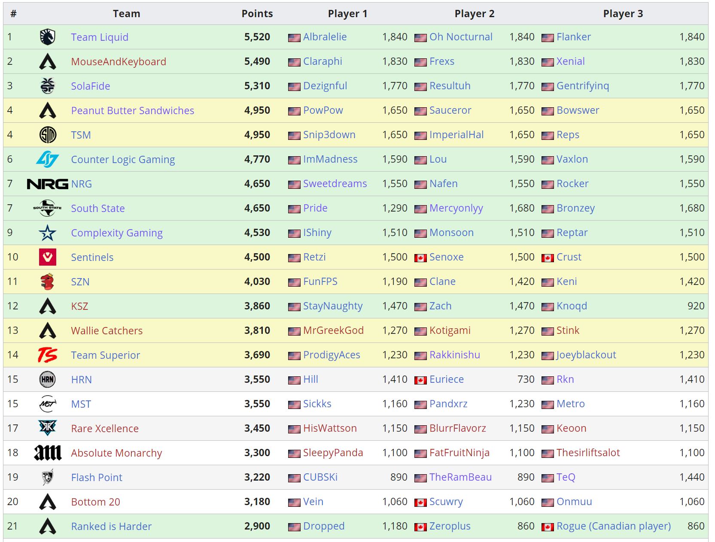Open player Albralelie's page
Image resolution: width=715 pixels, height=542 pixels.
point(325,37)
